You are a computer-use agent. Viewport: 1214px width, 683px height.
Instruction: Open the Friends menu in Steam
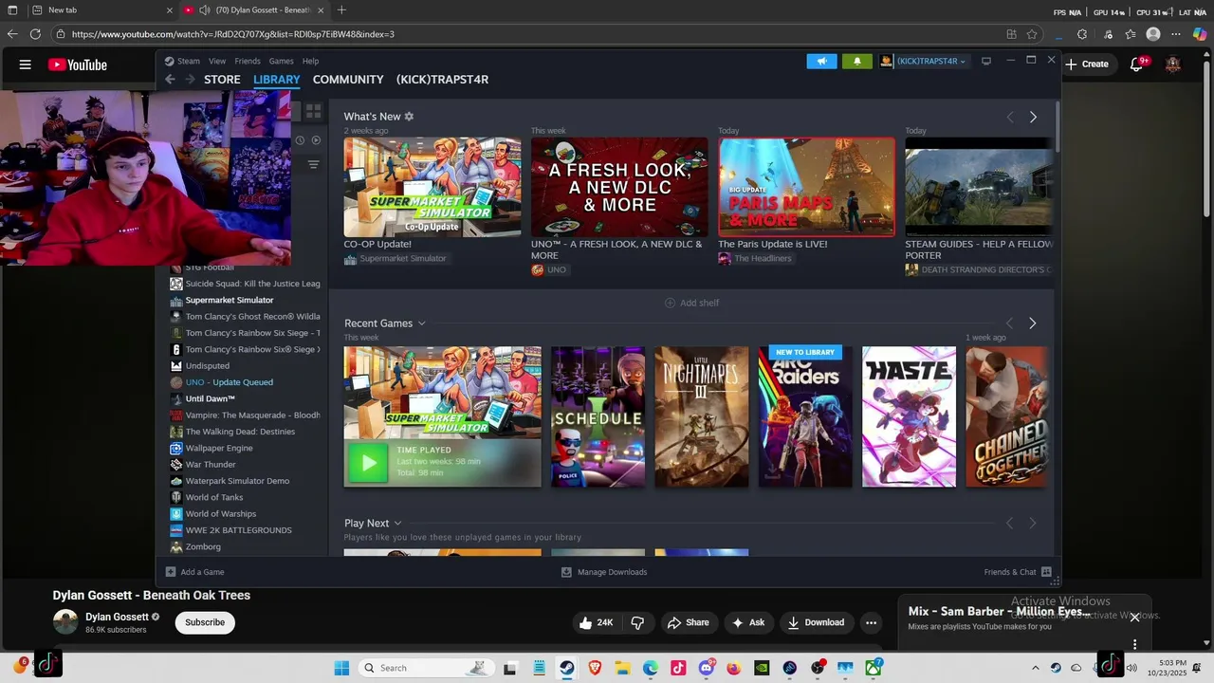(x=248, y=61)
